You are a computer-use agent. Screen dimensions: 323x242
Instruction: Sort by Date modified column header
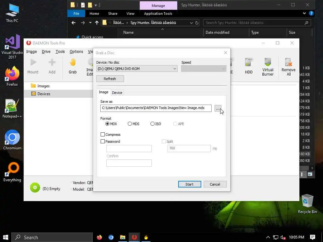pyautogui.click(x=217, y=32)
